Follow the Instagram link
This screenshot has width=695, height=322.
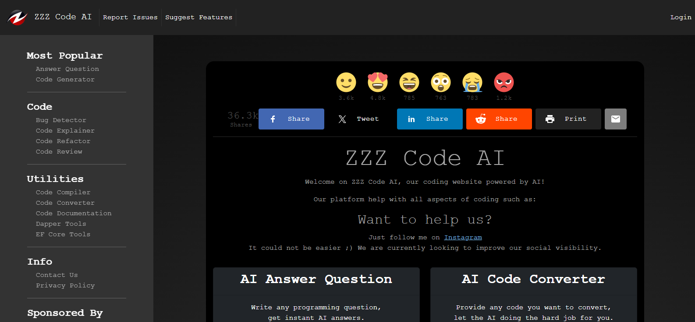click(x=463, y=238)
